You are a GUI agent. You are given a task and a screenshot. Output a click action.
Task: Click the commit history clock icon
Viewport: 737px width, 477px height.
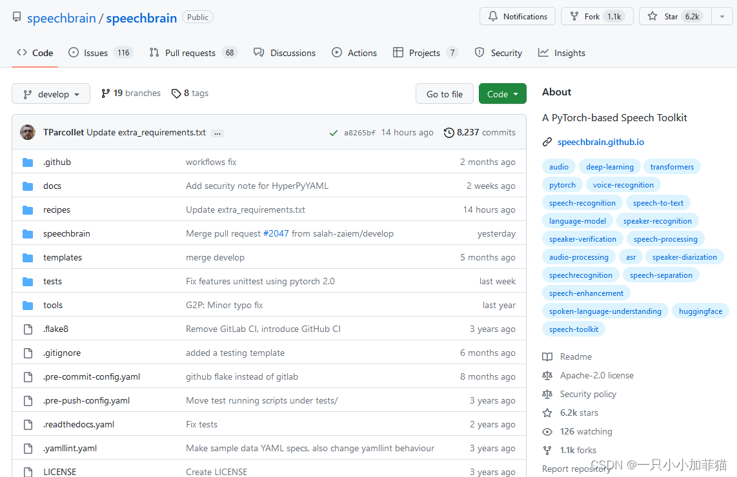point(449,132)
